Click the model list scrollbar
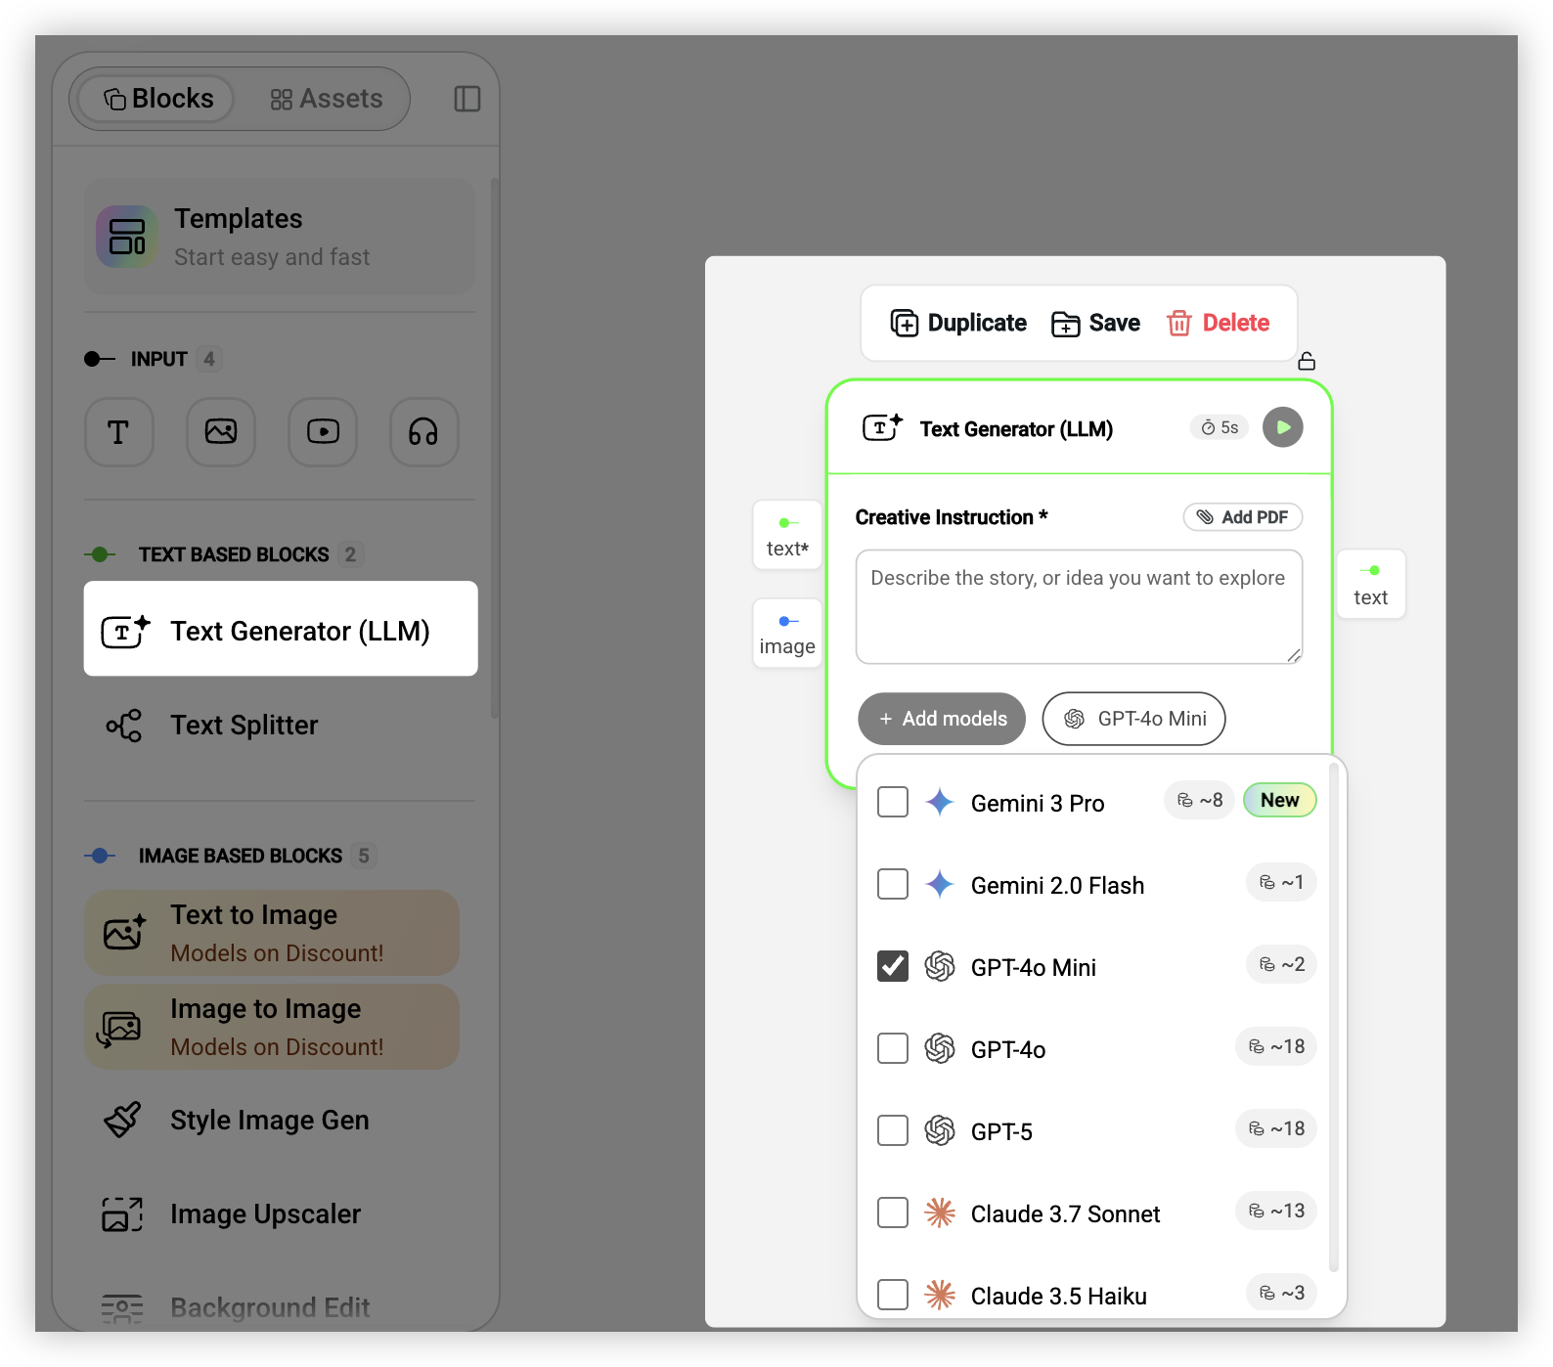The height and width of the screenshot is (1367, 1553). (x=1334, y=1017)
